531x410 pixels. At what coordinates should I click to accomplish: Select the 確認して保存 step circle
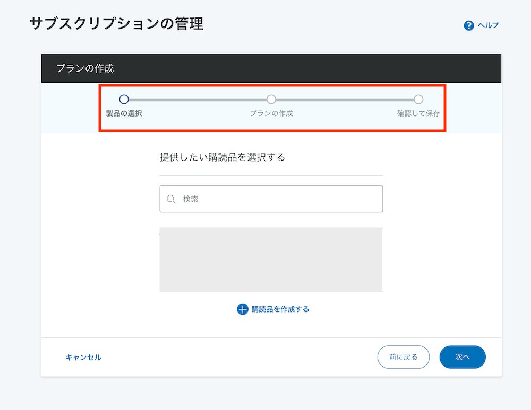click(418, 99)
